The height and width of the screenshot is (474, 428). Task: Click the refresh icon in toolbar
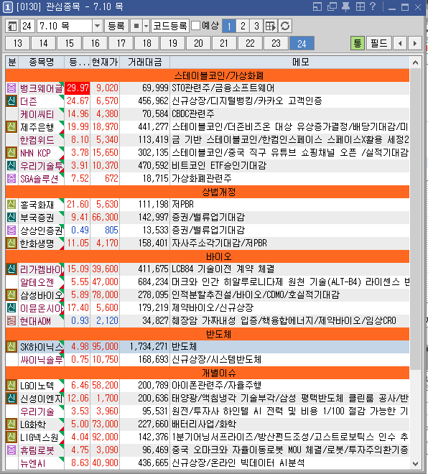click(x=284, y=26)
